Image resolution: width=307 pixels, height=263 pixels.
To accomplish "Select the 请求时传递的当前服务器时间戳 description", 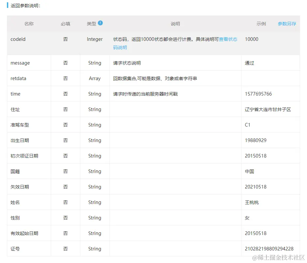I will pos(146,94).
